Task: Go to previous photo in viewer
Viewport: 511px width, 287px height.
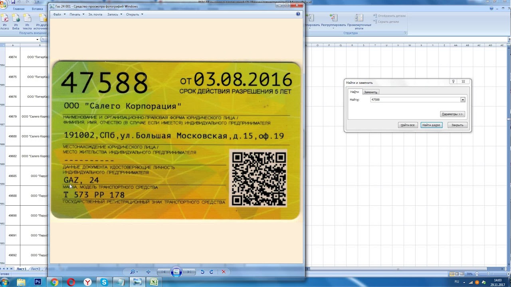Action: (163, 272)
